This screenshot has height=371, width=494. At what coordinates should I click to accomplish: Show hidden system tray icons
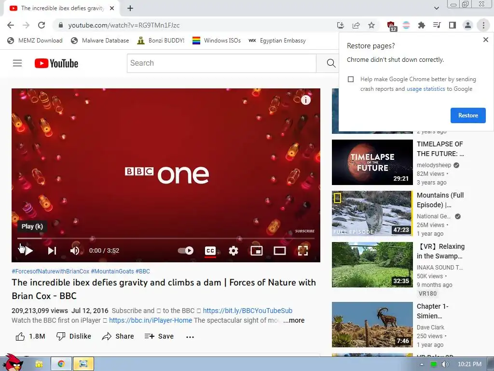(x=422, y=364)
